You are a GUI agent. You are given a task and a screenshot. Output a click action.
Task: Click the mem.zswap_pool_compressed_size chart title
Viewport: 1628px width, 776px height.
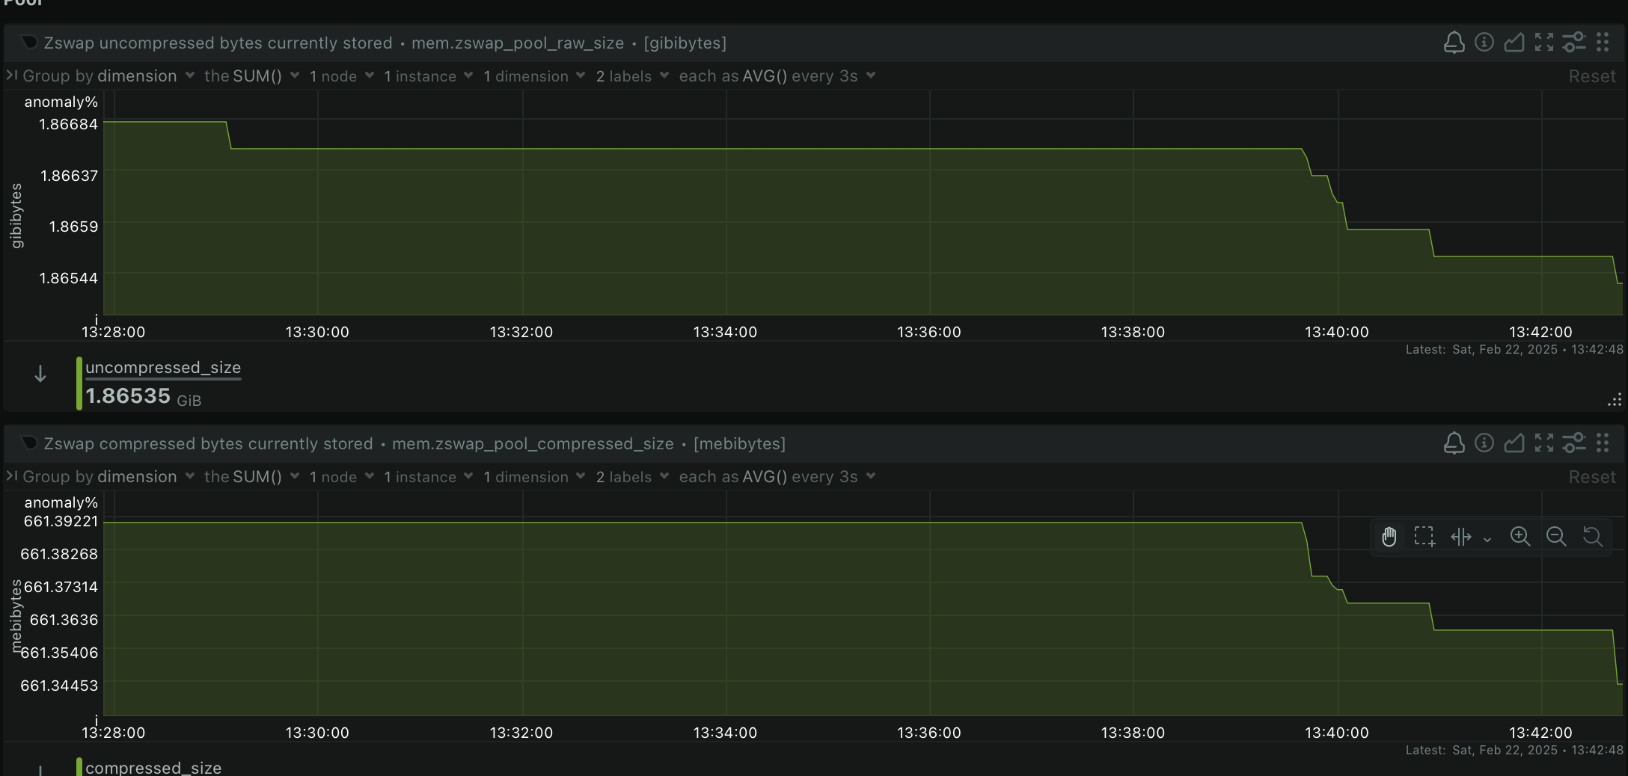coord(533,443)
